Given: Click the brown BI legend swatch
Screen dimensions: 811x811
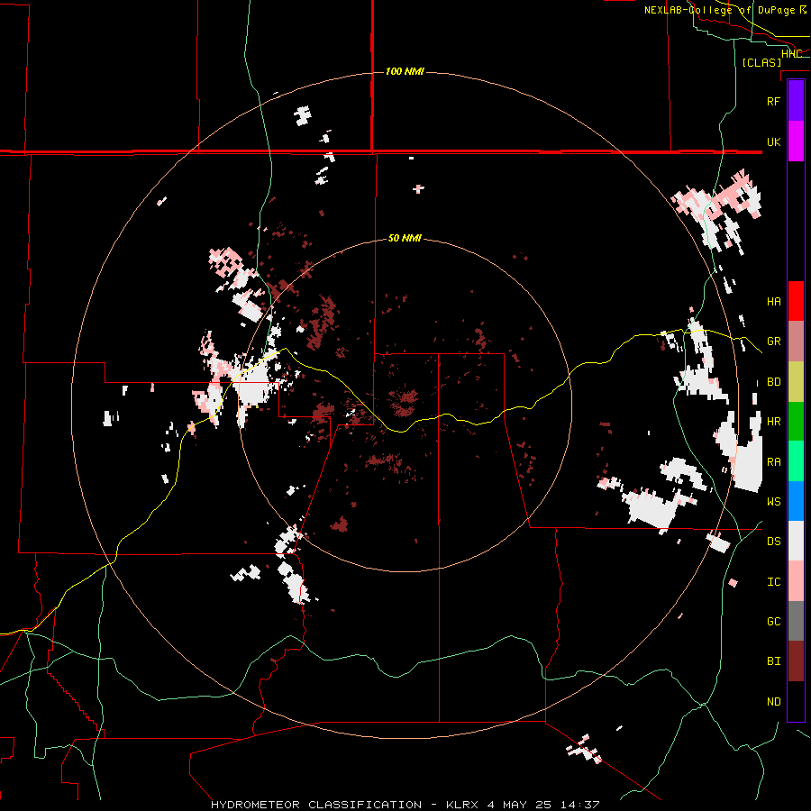Looking at the screenshot, I should coord(796,661).
